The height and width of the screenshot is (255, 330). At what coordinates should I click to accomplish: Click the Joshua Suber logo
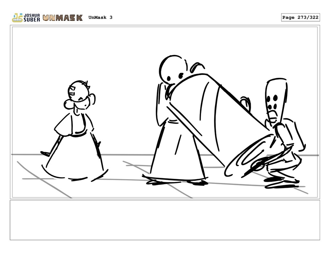point(26,18)
